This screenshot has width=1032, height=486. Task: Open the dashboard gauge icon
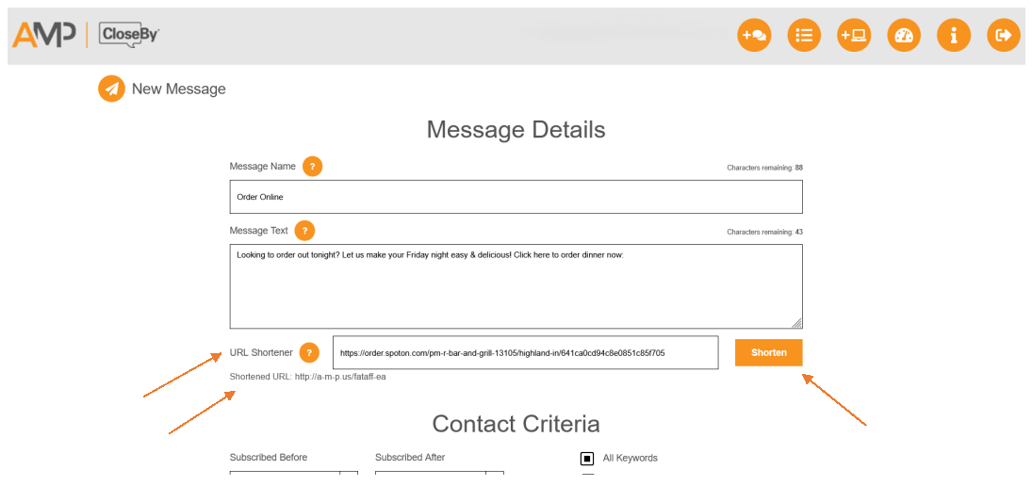[x=904, y=36]
